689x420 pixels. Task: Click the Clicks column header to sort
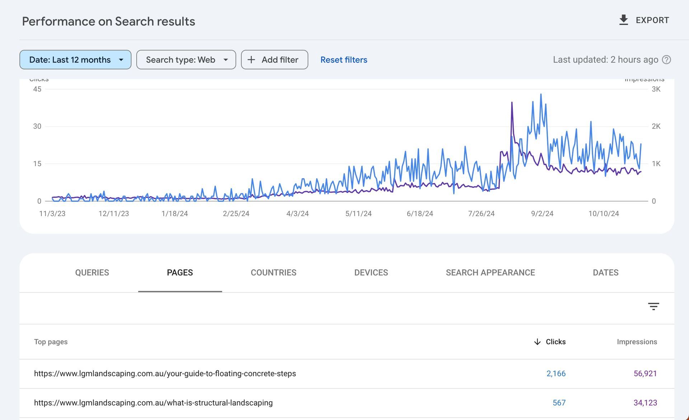tap(556, 342)
